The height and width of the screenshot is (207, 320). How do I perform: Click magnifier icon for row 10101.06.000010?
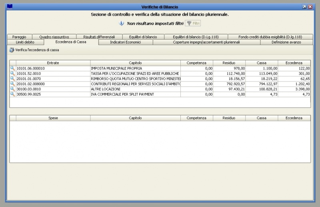[12, 68]
